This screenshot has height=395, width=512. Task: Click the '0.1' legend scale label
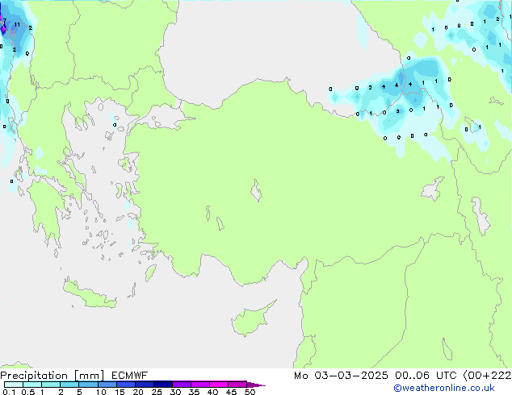click(9, 392)
